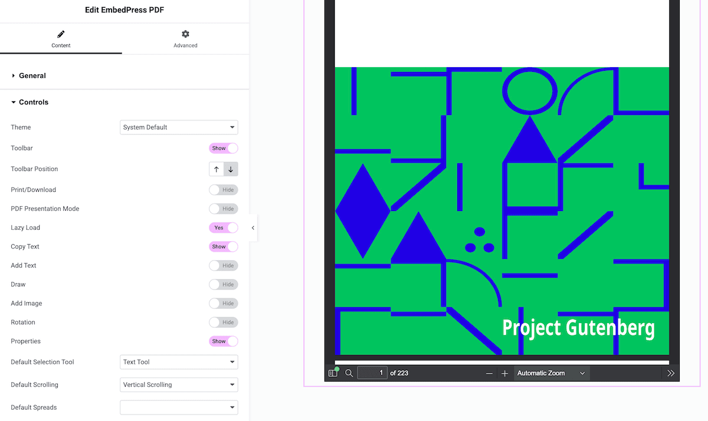
Task: Toggle the Toolbar show switch
Action: click(x=224, y=148)
